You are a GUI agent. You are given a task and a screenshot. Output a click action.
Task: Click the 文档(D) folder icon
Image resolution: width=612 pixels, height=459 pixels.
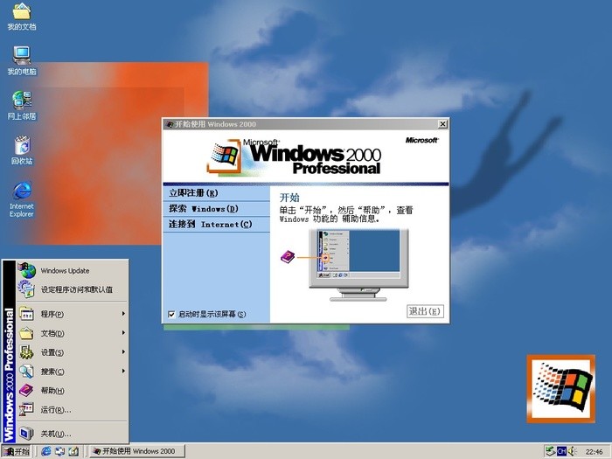click(x=26, y=333)
